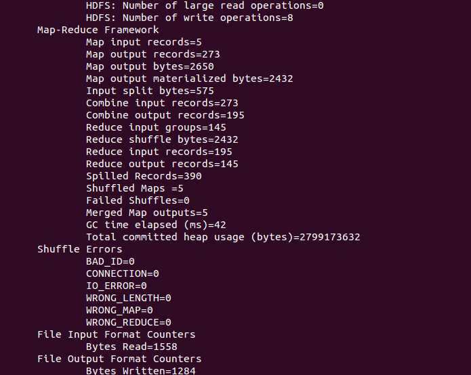Click 'Combine input records=273' line
Viewport: 471px width, 375px height.
pos(162,103)
